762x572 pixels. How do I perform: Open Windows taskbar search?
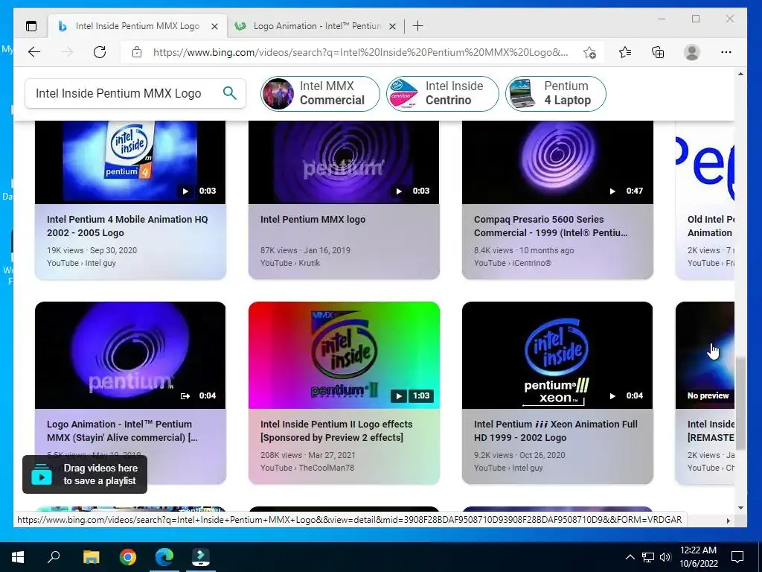click(54, 557)
